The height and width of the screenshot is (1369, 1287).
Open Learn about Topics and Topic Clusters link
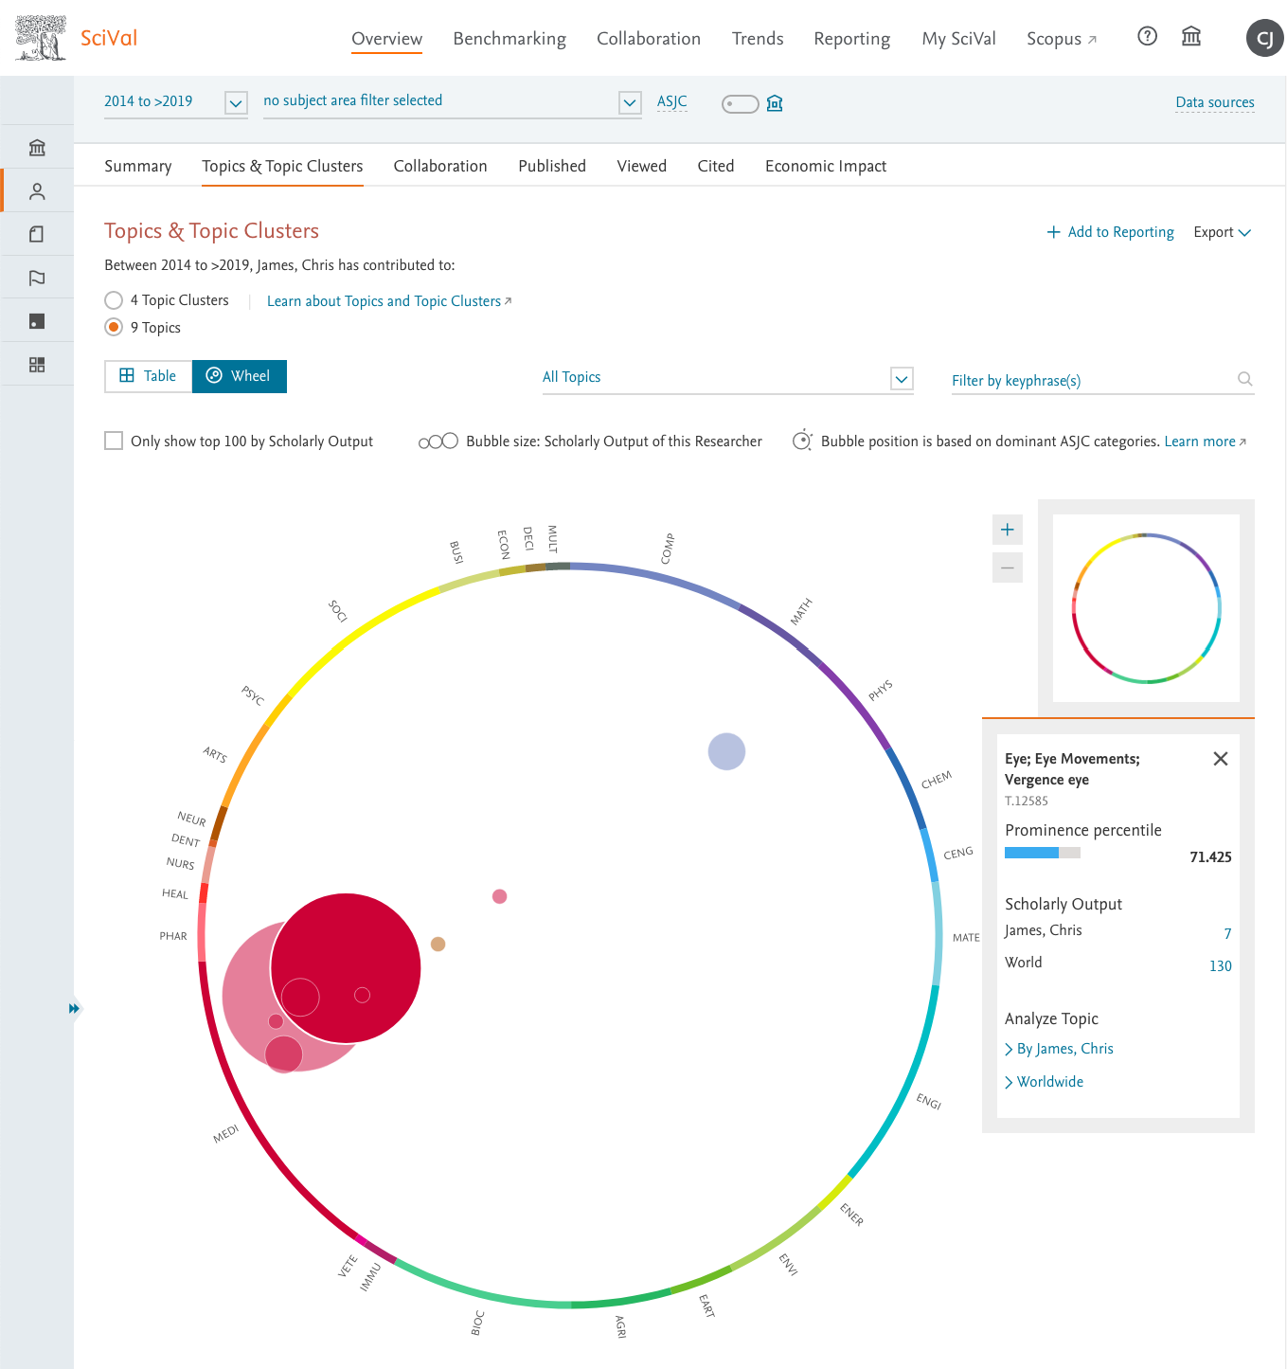(389, 301)
